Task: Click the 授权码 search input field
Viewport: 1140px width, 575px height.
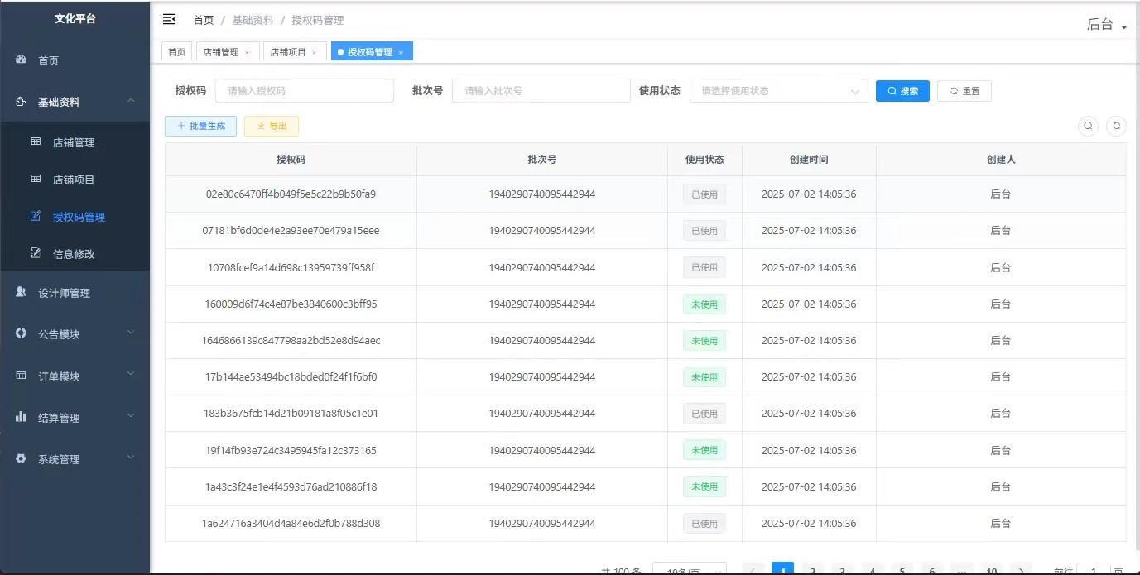Action: coord(304,90)
